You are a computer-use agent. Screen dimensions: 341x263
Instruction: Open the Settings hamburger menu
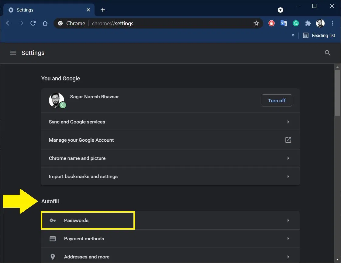13,53
